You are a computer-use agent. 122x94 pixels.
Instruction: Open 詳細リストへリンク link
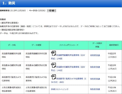[59, 89]
